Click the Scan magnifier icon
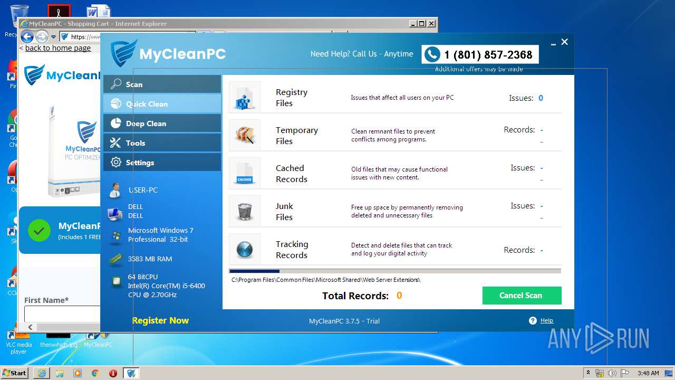 (115, 84)
